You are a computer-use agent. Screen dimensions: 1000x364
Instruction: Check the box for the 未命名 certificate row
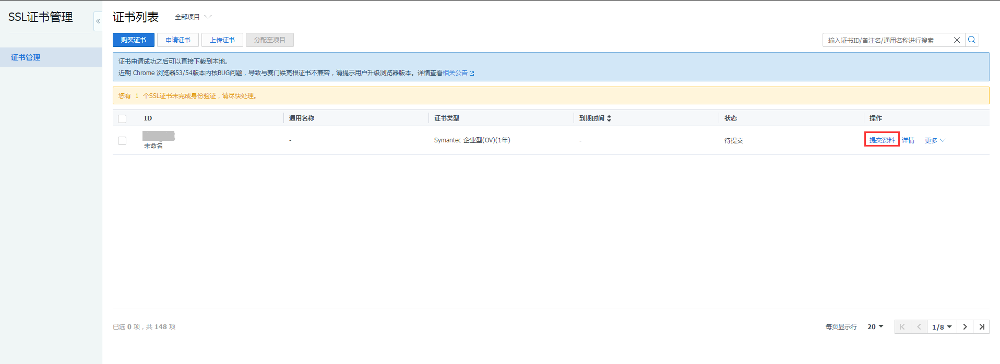[122, 141]
